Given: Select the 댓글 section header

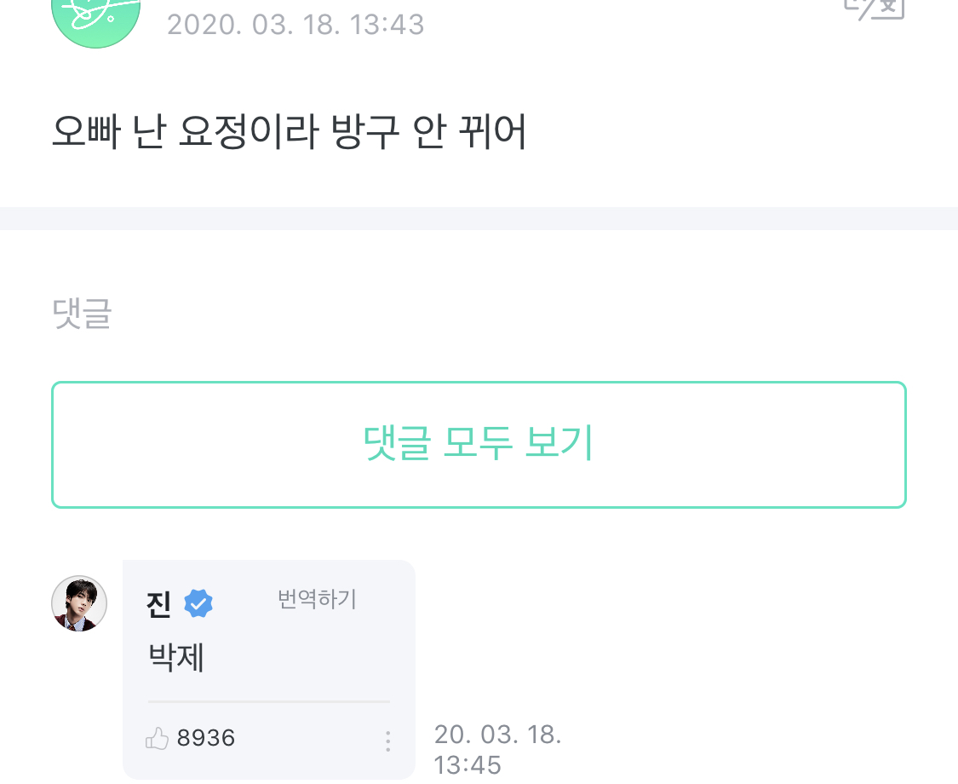Looking at the screenshot, I should click(x=82, y=314).
